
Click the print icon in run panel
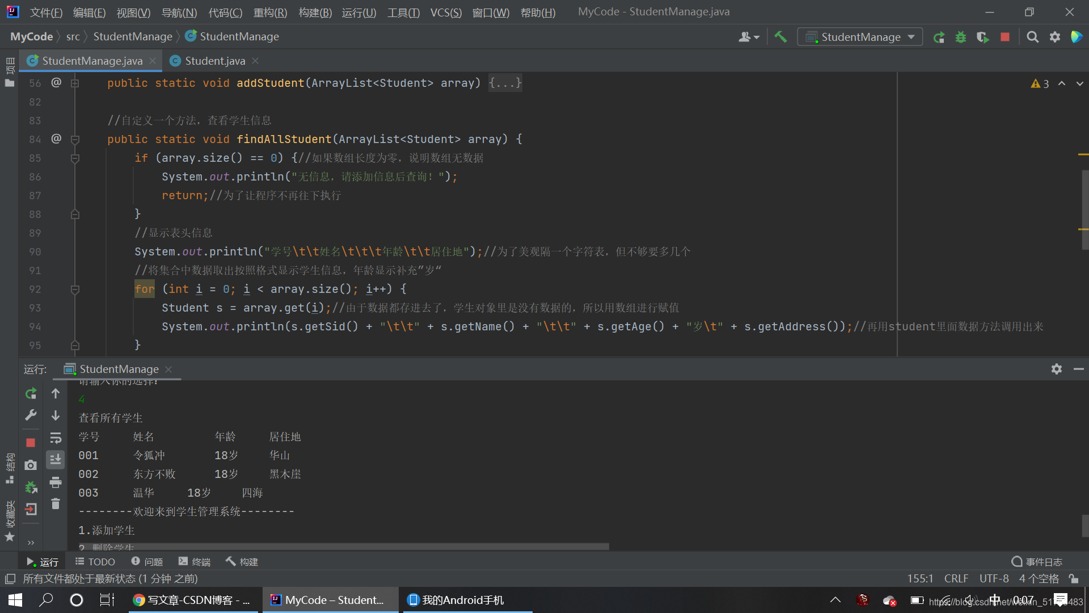point(56,482)
